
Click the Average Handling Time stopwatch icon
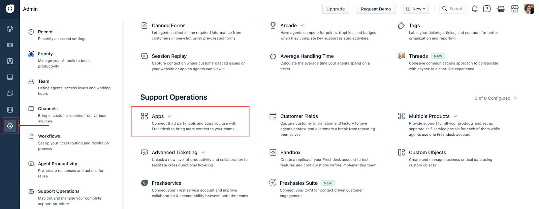click(273, 56)
